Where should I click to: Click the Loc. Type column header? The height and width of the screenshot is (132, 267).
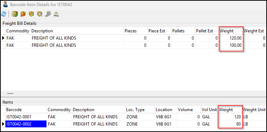(x=140, y=110)
